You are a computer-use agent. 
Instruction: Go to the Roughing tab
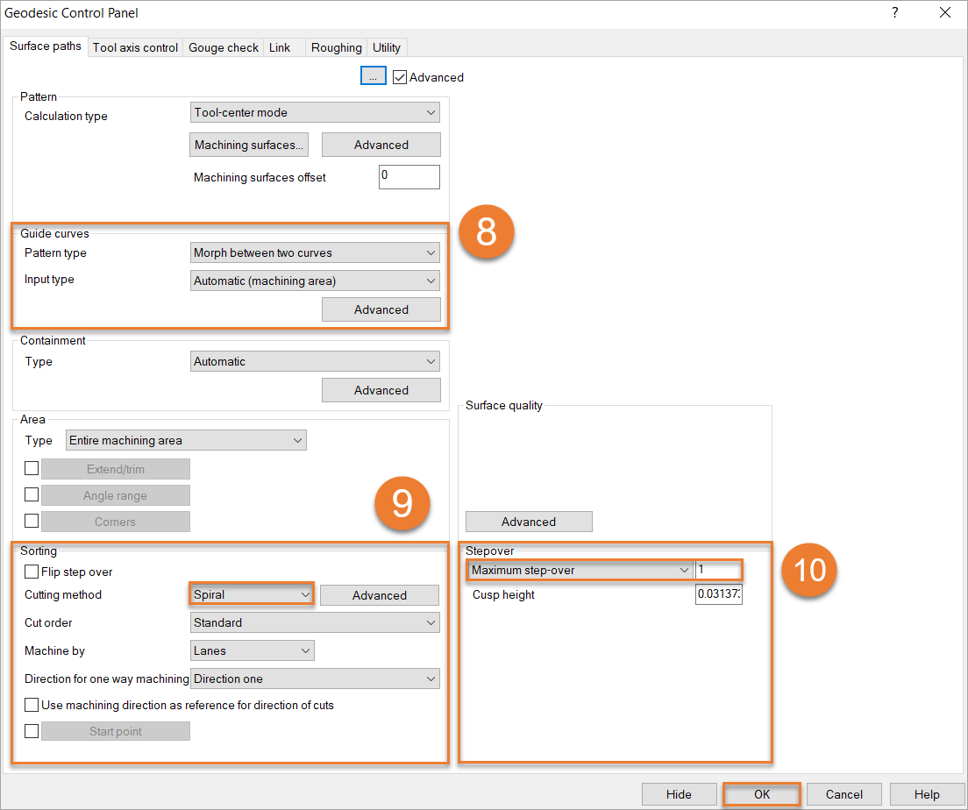pyautogui.click(x=336, y=47)
